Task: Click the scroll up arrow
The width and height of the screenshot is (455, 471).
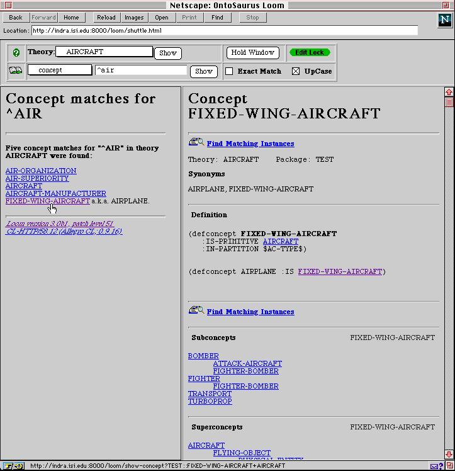Action: pos(449,92)
